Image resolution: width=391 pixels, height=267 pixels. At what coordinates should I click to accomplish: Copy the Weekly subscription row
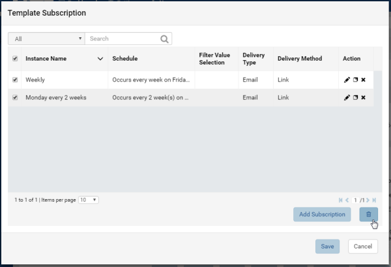tap(355, 80)
